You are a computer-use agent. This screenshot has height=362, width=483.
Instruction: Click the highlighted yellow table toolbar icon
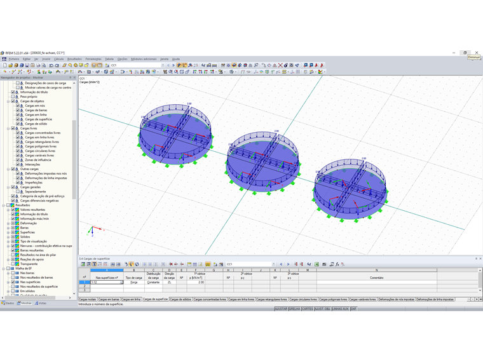(x=208, y=264)
